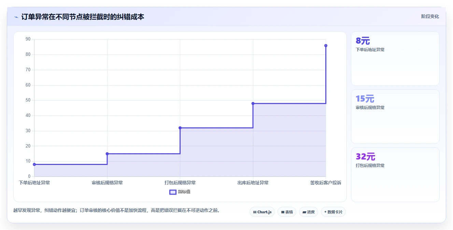Click x-axis label 审核后规格异常

pos(107,183)
